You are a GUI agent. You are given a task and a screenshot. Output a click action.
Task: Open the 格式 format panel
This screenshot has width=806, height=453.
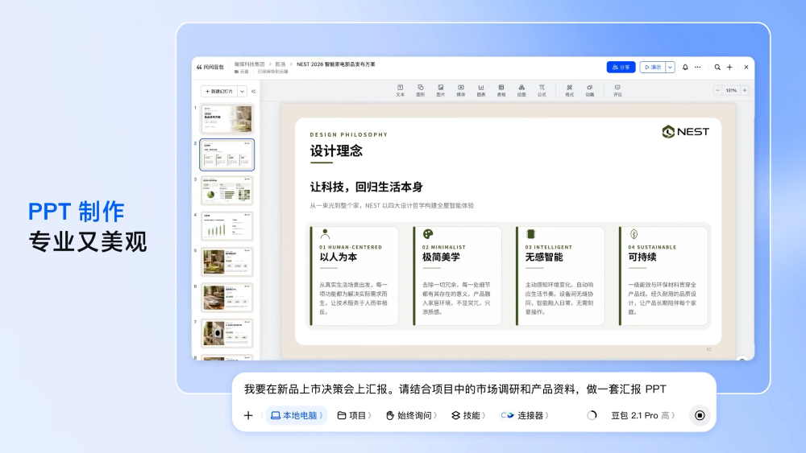tap(570, 90)
